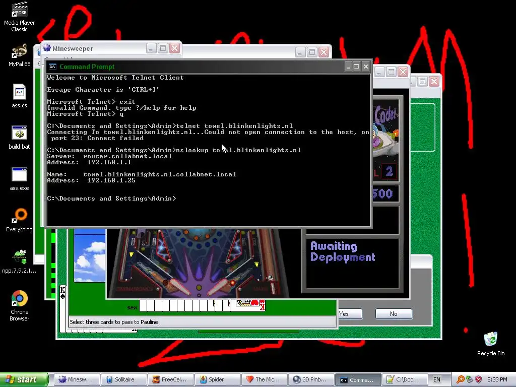Click the 'Awaiting Deployment' pinball message
The height and width of the screenshot is (387, 516).
[x=343, y=252]
